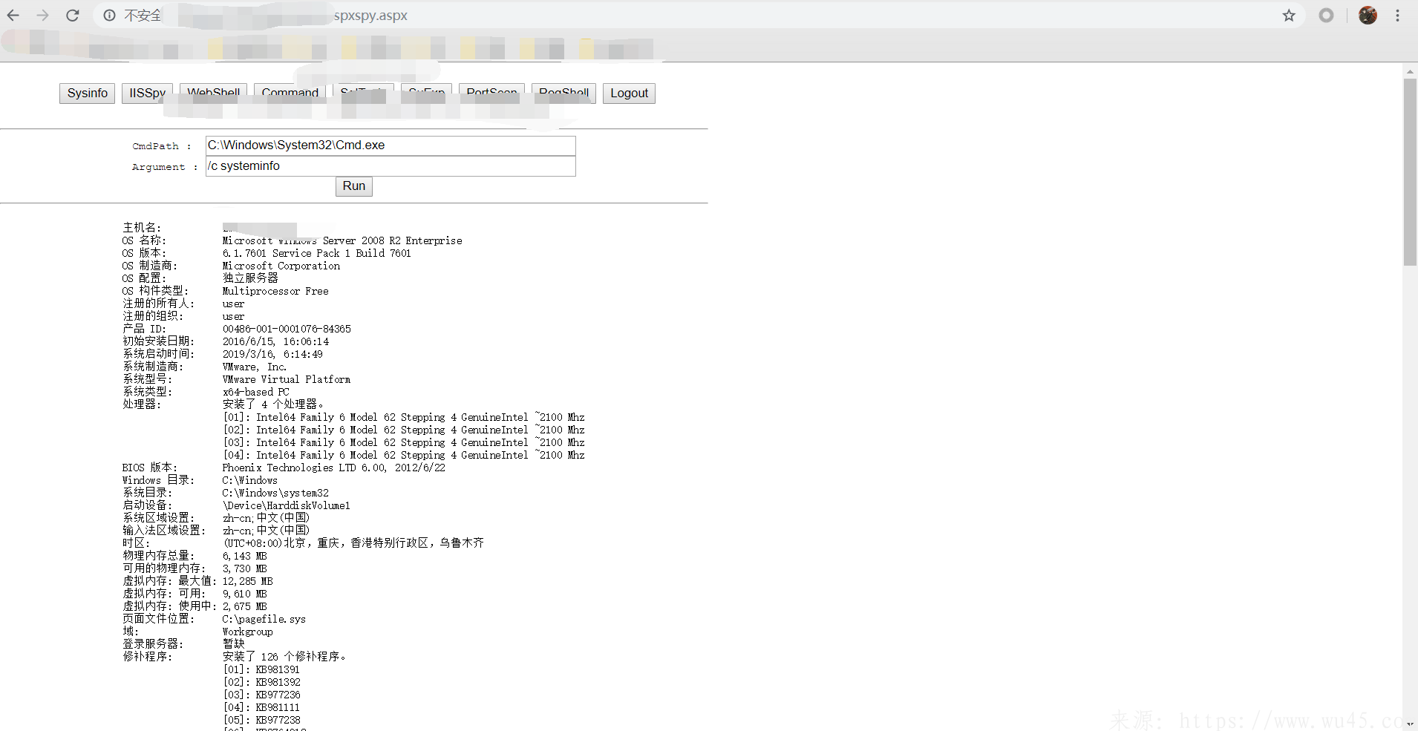1418x731 pixels.
Task: Open the Sysinfo page
Action: (87, 93)
